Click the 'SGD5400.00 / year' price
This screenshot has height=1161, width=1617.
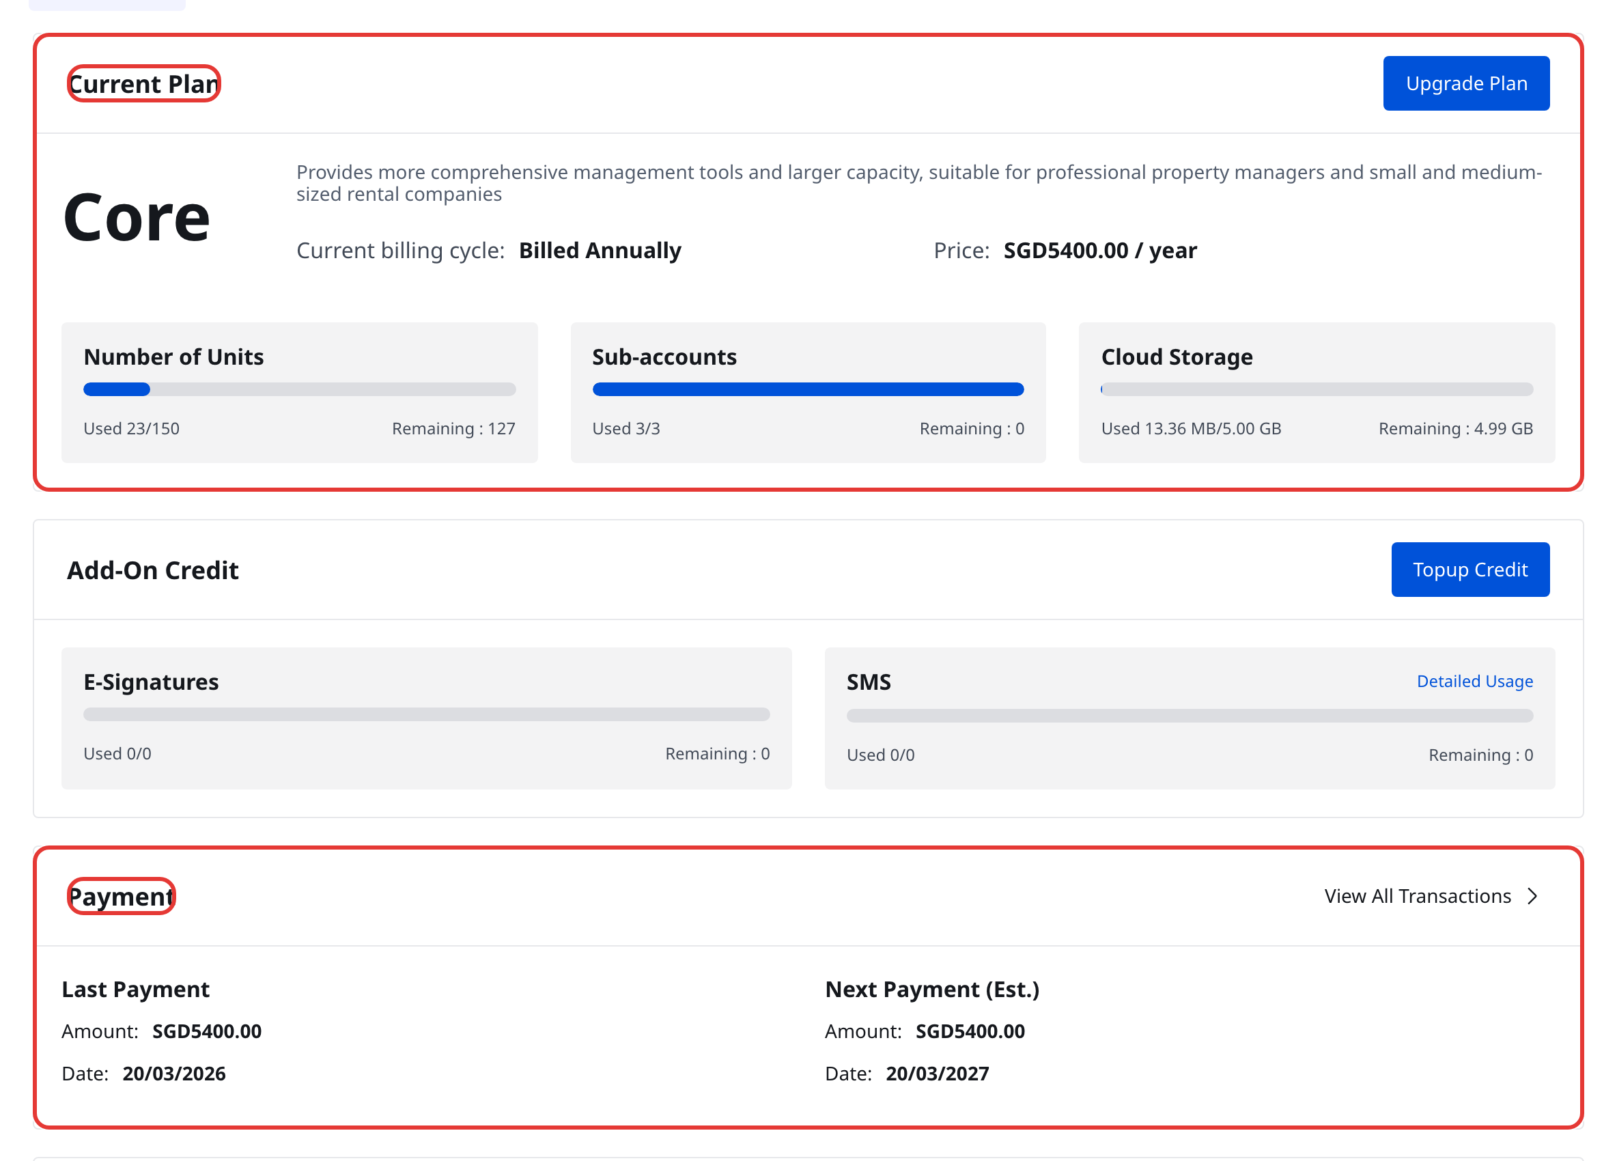1100,251
